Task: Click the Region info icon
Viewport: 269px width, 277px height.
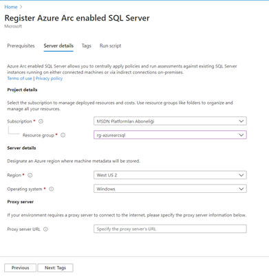Action: point(30,175)
